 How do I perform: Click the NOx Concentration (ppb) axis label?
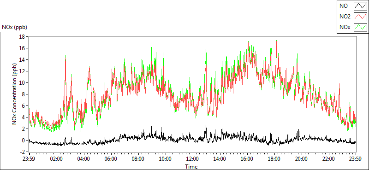point(15,94)
